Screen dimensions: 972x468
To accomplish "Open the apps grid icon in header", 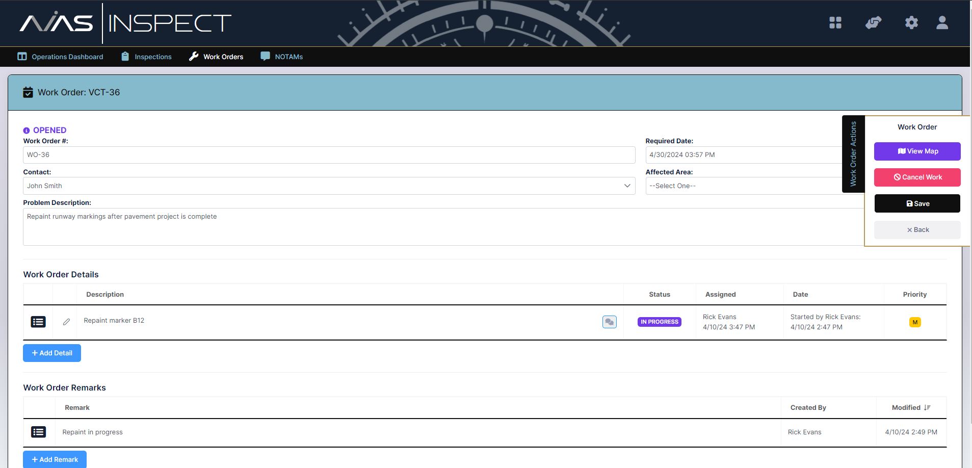I will tap(835, 23).
